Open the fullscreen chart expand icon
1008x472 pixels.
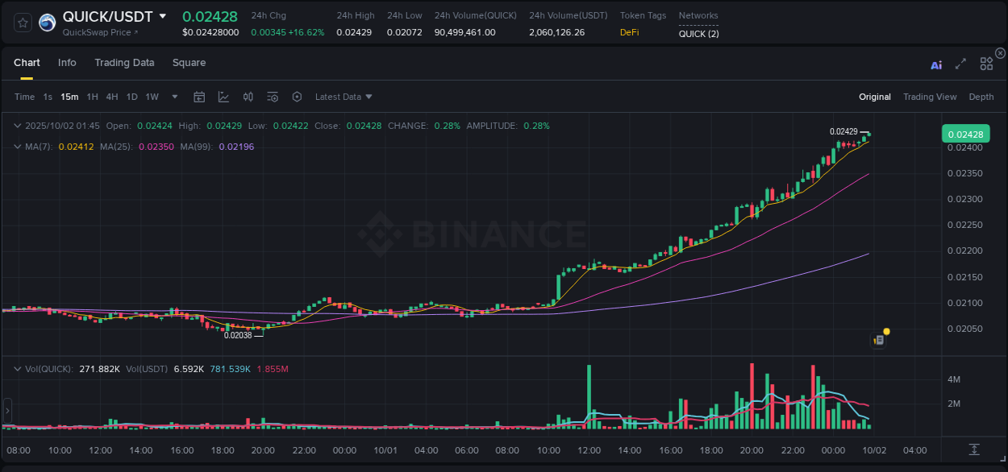961,64
